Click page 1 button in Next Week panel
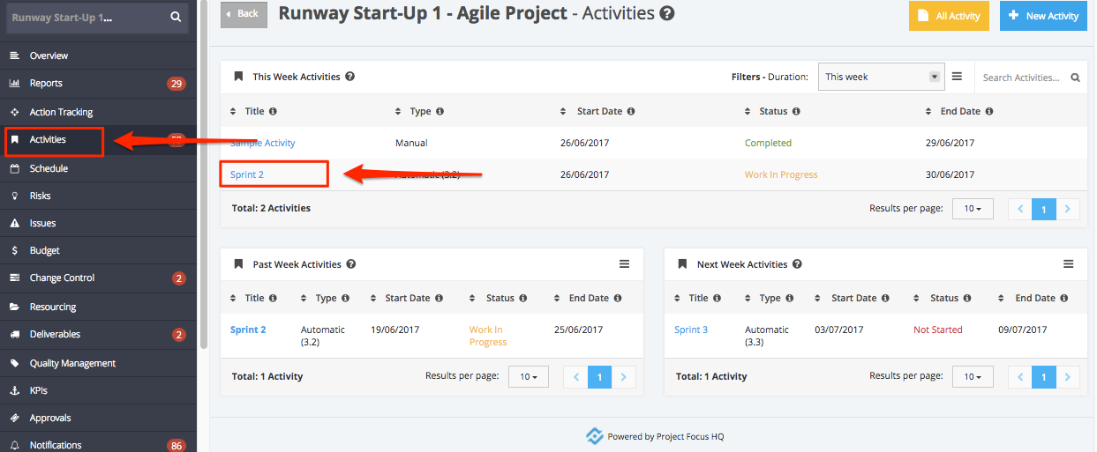1097x452 pixels. [x=1044, y=376]
